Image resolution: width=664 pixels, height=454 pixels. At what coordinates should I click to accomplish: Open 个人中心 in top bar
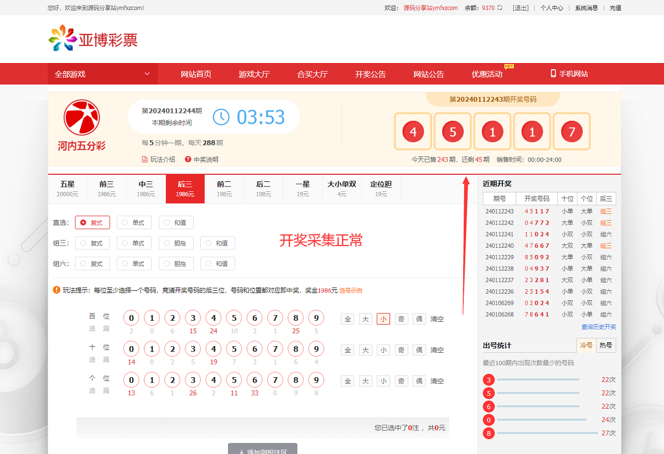[551, 8]
